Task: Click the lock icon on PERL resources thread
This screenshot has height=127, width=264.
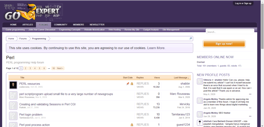Action: click(132, 84)
